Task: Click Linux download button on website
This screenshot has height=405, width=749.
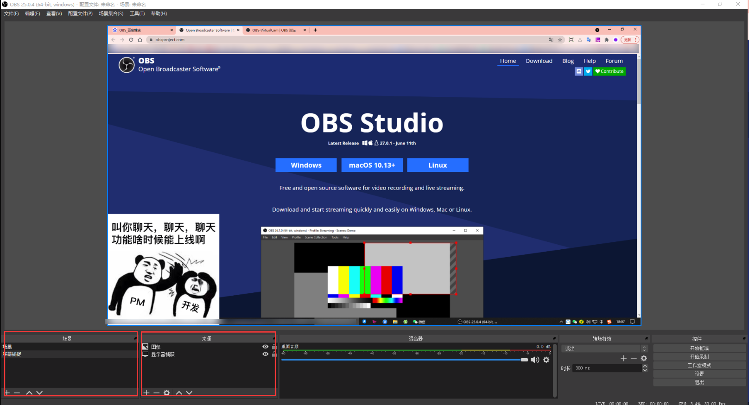Action: click(438, 165)
